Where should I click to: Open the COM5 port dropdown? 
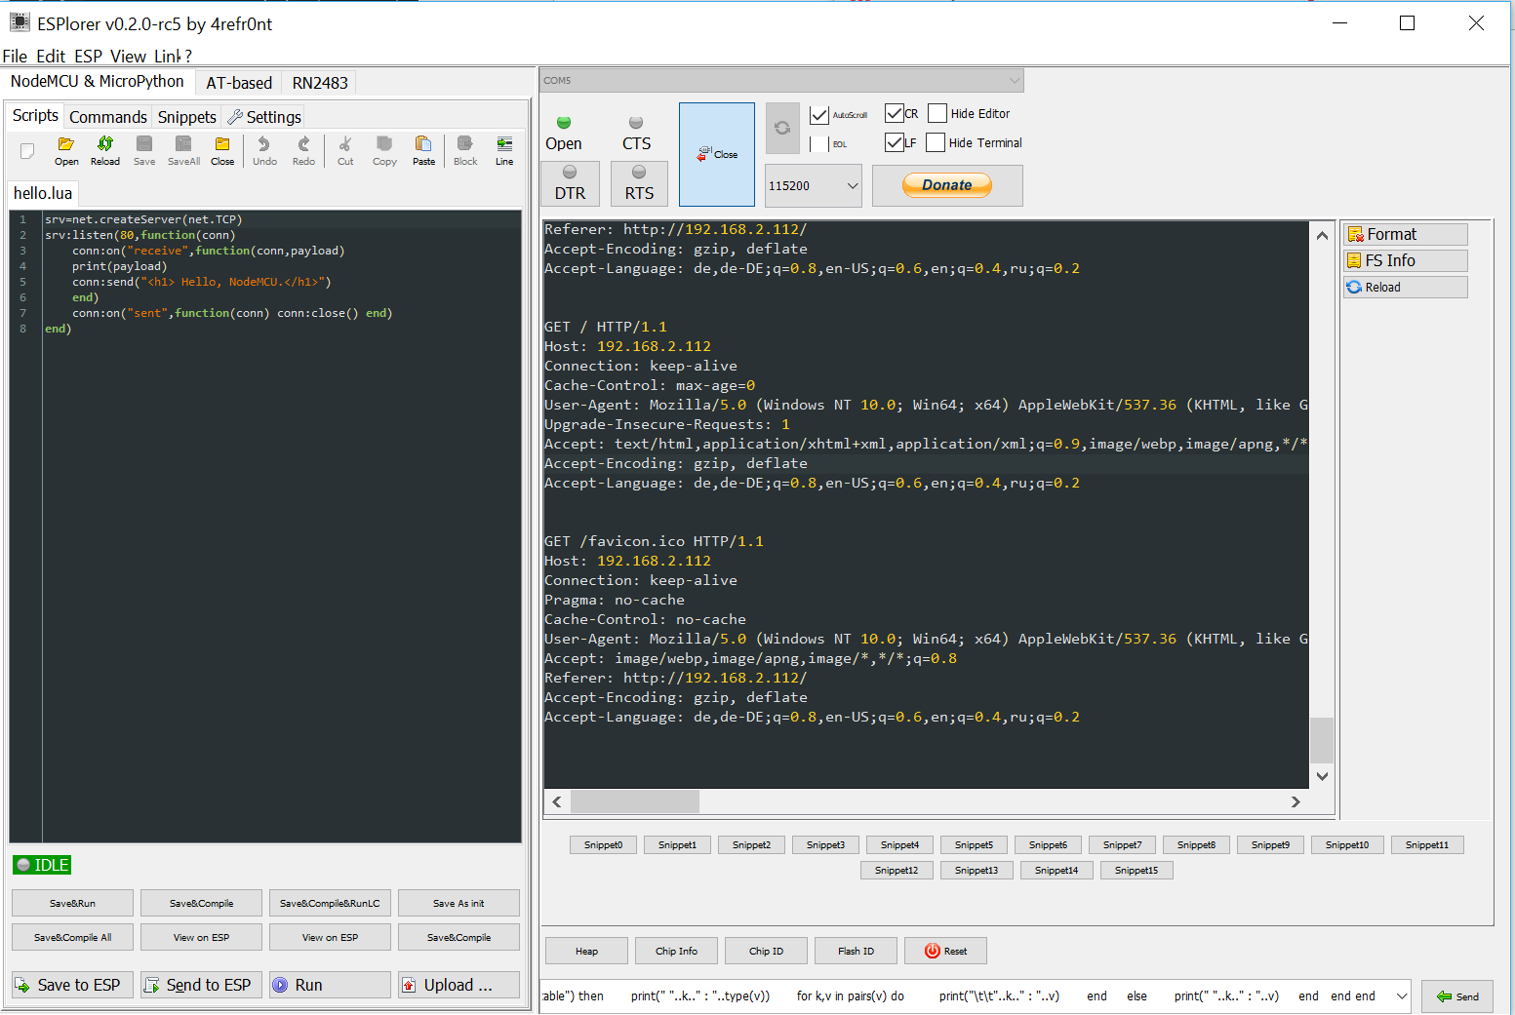click(782, 80)
